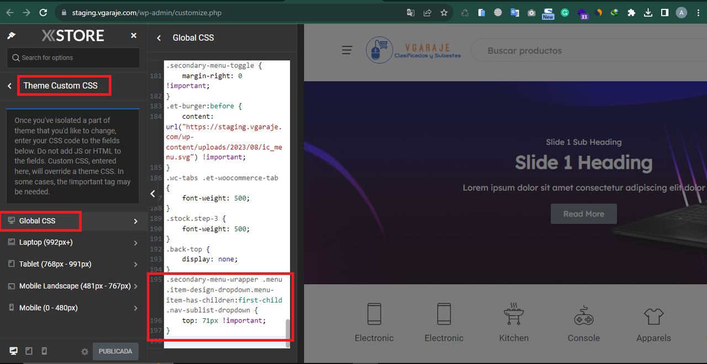Open the Apparels category in preview

coord(653,323)
